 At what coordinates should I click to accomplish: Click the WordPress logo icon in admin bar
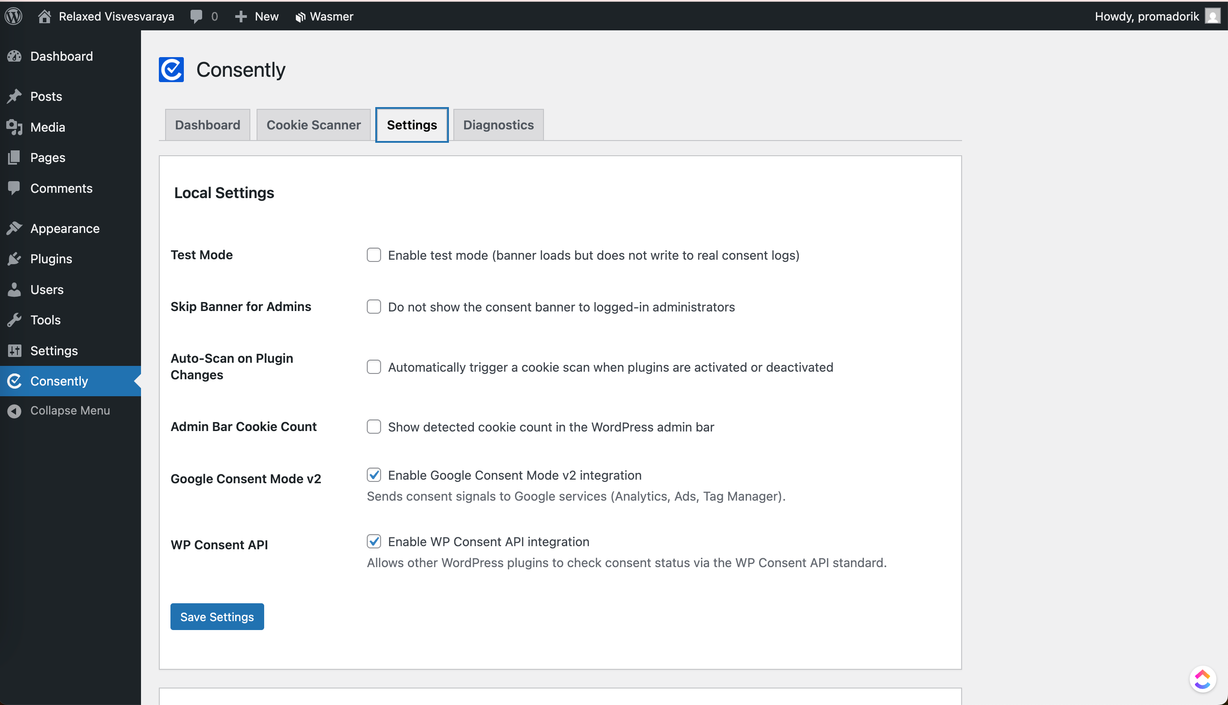13,16
